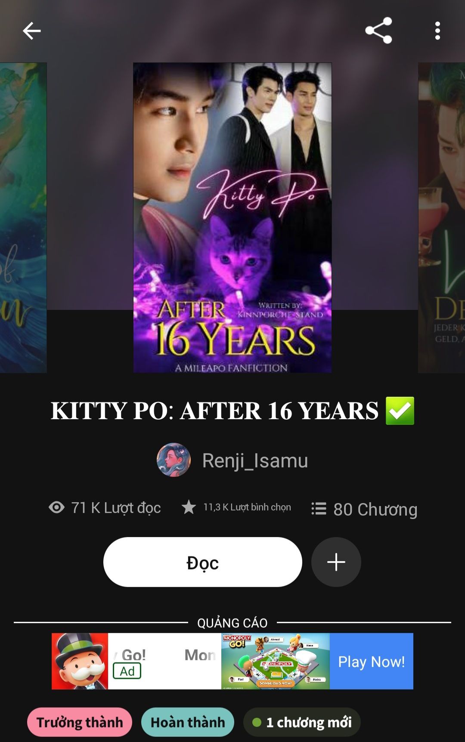Open the chapter list icon
Screen dimensions: 465x742
(x=319, y=509)
